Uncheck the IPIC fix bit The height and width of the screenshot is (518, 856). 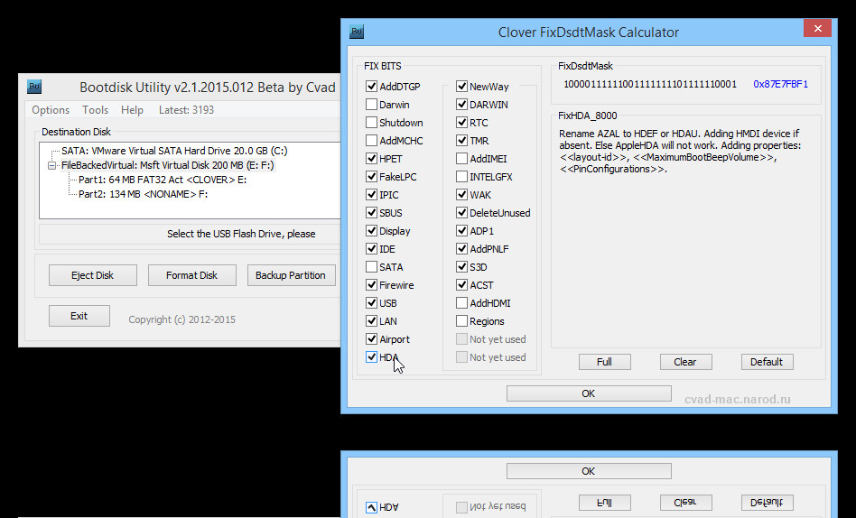(x=371, y=195)
